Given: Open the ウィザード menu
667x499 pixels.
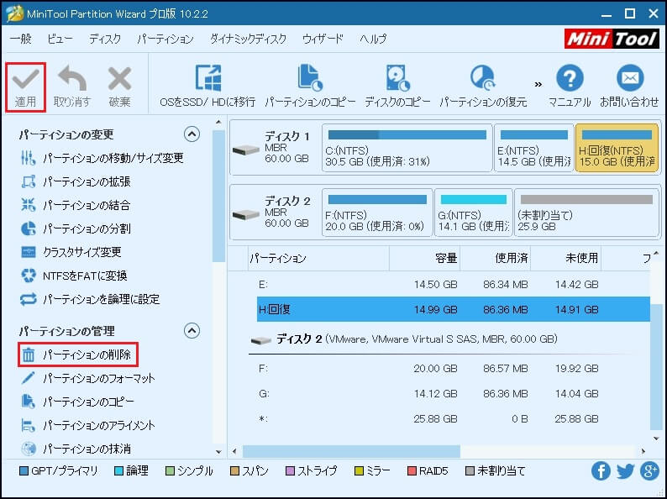Looking at the screenshot, I should 323,39.
